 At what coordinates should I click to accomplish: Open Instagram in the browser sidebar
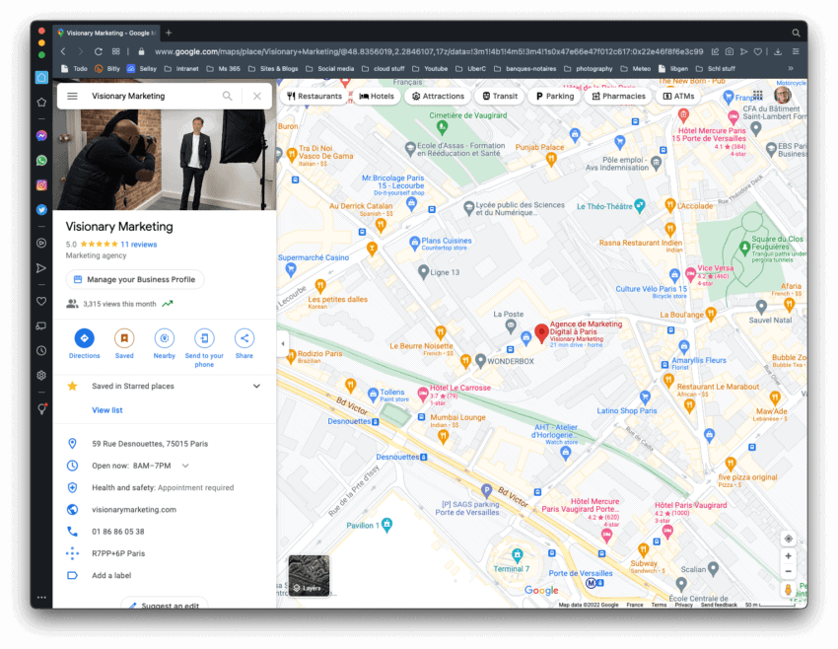[x=41, y=185]
